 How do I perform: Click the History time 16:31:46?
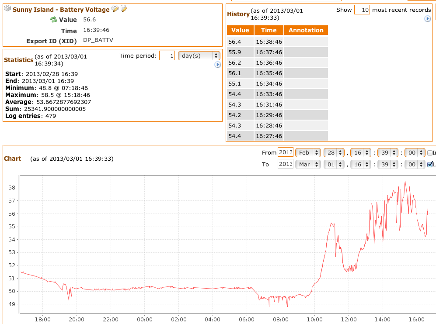(x=269, y=105)
